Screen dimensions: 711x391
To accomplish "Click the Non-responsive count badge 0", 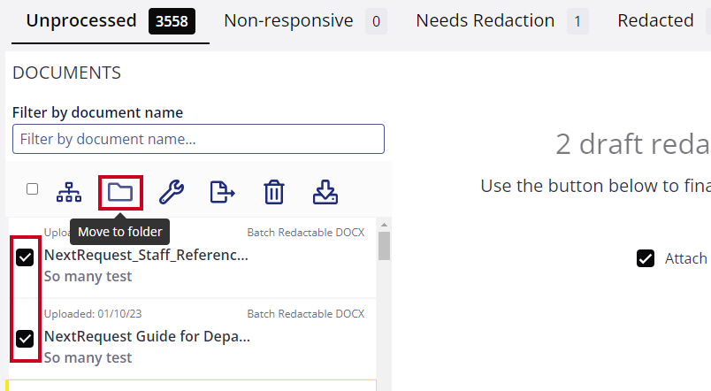I will [377, 21].
